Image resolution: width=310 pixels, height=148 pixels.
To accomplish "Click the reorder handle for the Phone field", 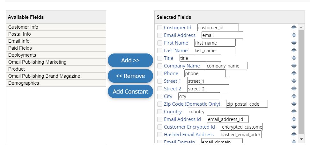I will click(294, 73).
